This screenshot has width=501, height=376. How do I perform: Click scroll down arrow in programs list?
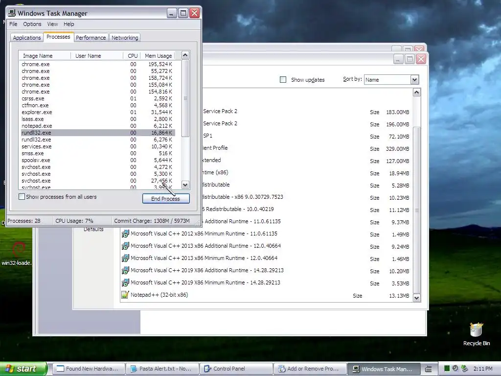click(x=417, y=298)
